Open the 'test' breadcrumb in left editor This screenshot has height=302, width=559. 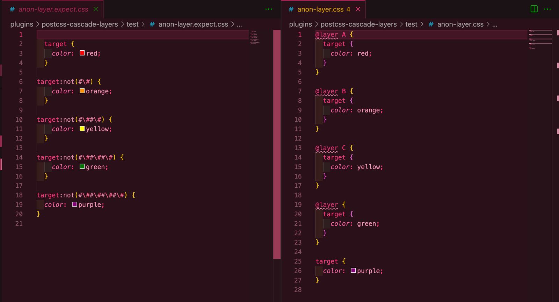(x=132, y=24)
